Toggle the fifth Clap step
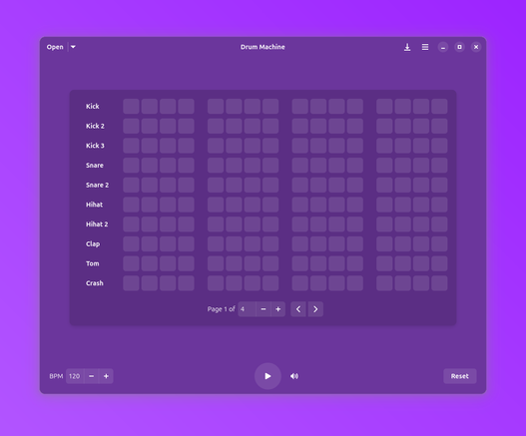This screenshot has width=526, height=436. [216, 243]
